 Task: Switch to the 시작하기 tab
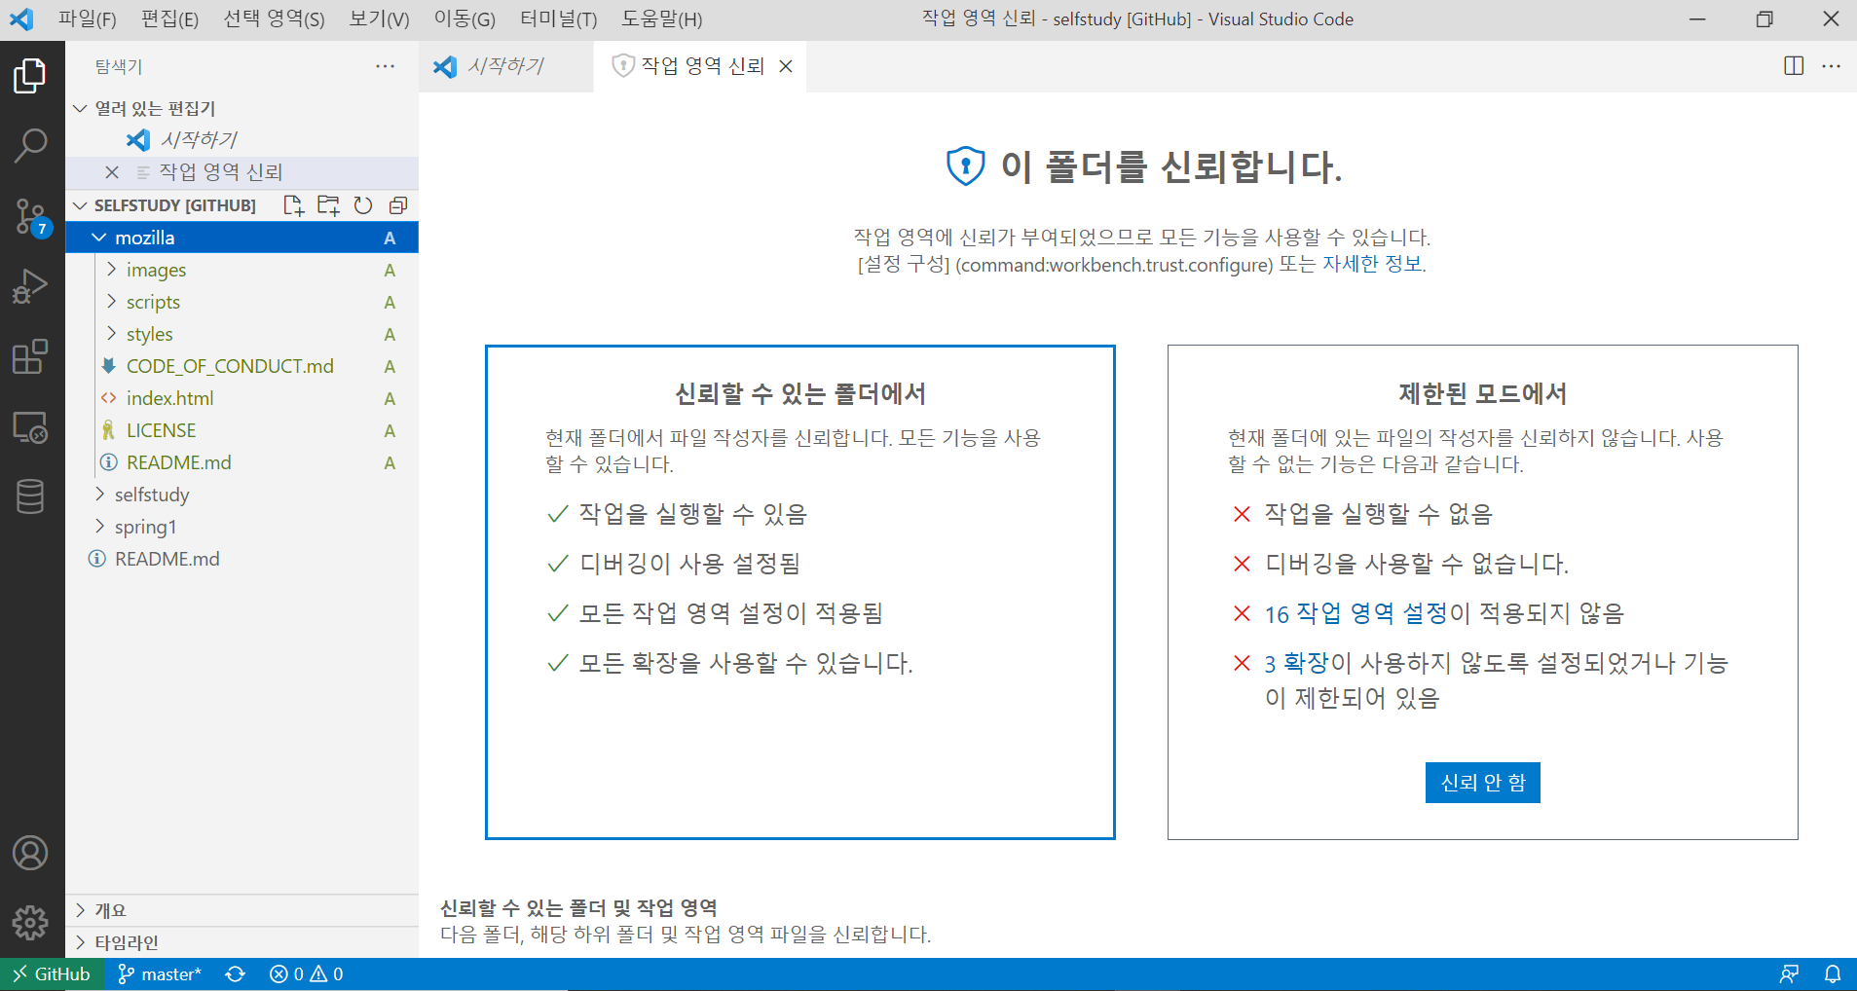[x=506, y=66]
